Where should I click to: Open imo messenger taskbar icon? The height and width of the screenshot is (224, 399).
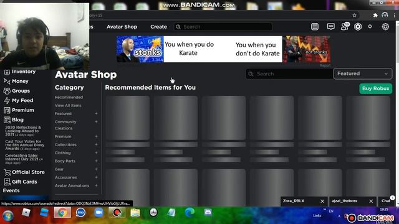click(80, 213)
